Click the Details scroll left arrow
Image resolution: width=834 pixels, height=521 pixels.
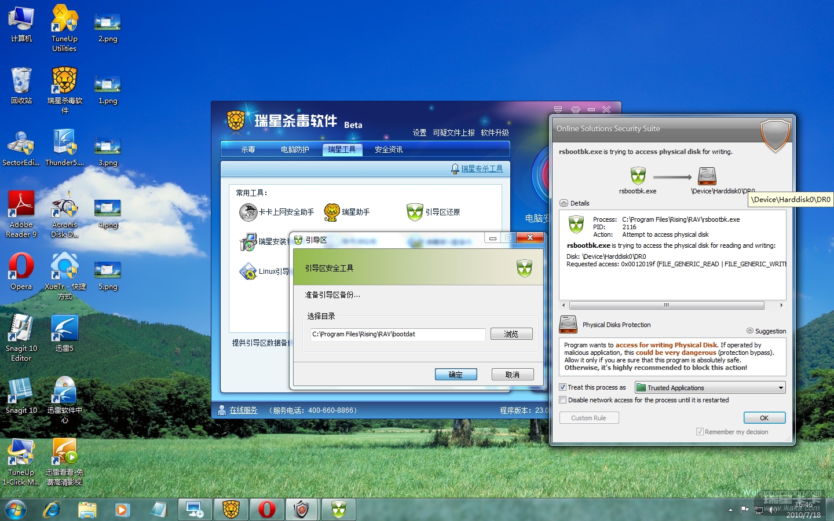click(x=564, y=305)
